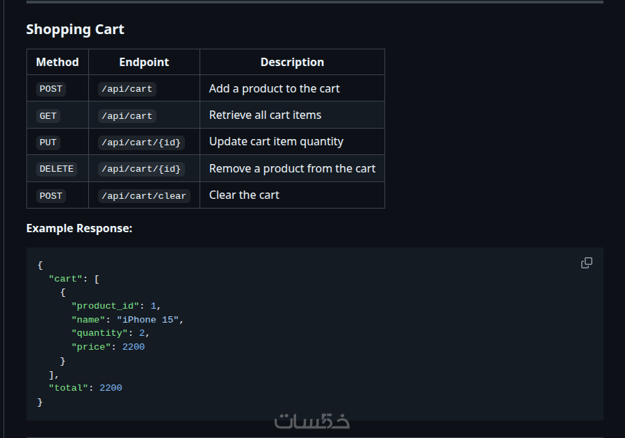Click the /api/cart/clear endpoint code
This screenshot has width=625, height=438.
point(144,196)
